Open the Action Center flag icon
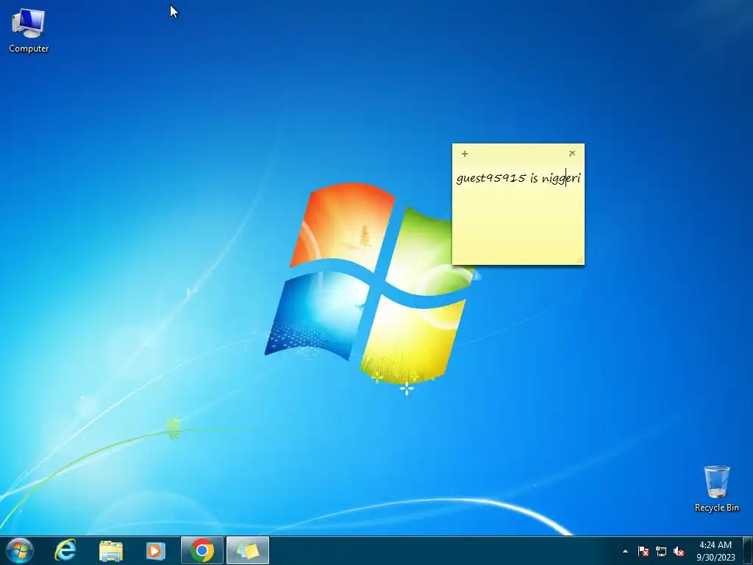Screen dimensions: 753x565 tap(643, 551)
